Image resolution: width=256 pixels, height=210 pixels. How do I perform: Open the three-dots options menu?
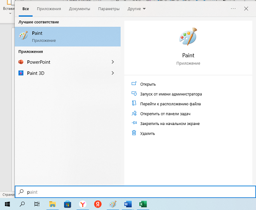[233, 9]
